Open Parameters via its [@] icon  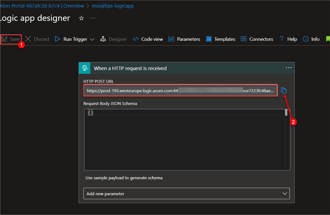(171, 39)
